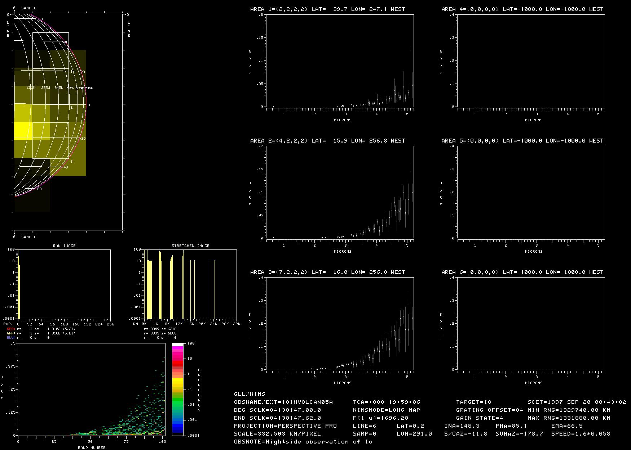Click the OBSNAME/EXT=10INVOLCAN05A text
This screenshot has height=450, width=631.
[x=283, y=402]
